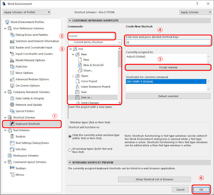Select the New & Reset All icon
Image resolution: width=214 pixels, height=195 pixels.
click(x=80, y=65)
